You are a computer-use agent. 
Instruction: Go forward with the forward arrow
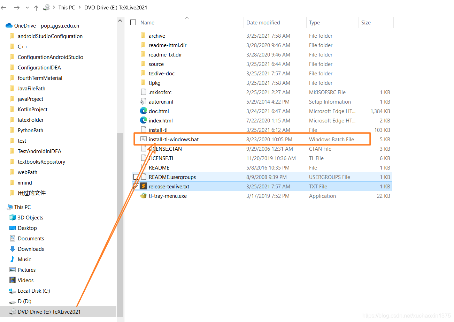(x=16, y=7)
